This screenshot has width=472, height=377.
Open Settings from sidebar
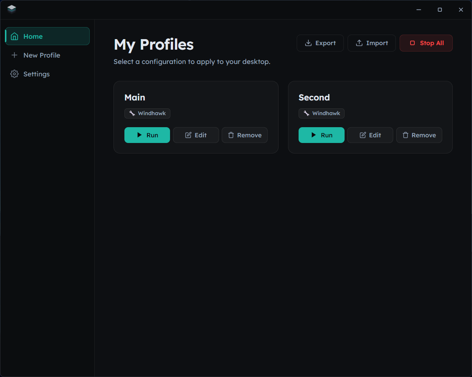(48, 74)
